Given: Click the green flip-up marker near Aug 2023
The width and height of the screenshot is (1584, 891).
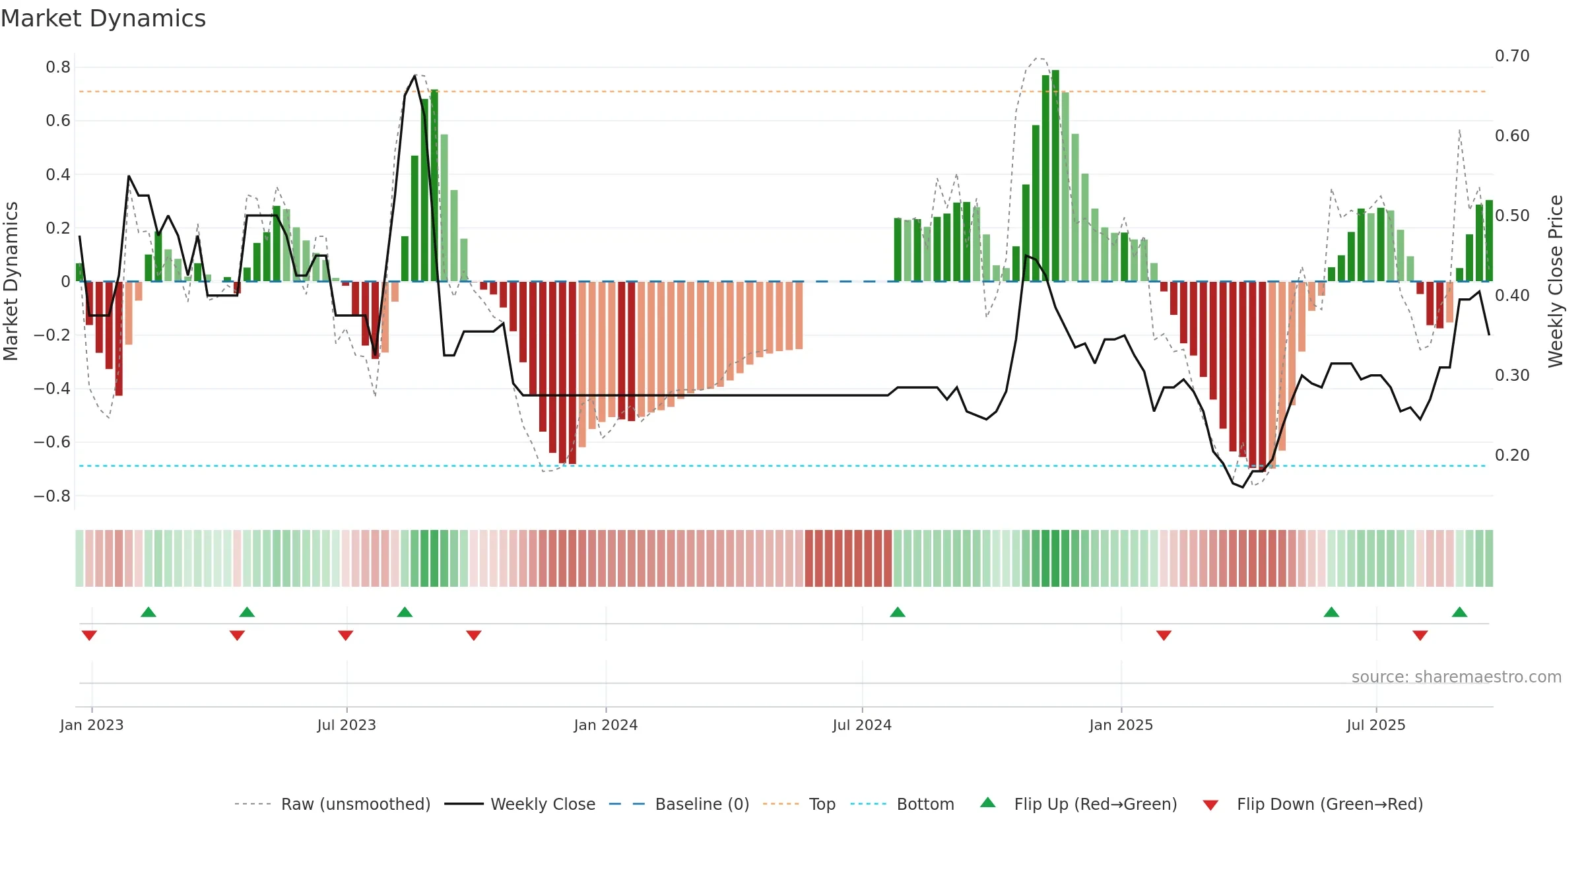Looking at the screenshot, I should (x=405, y=612).
